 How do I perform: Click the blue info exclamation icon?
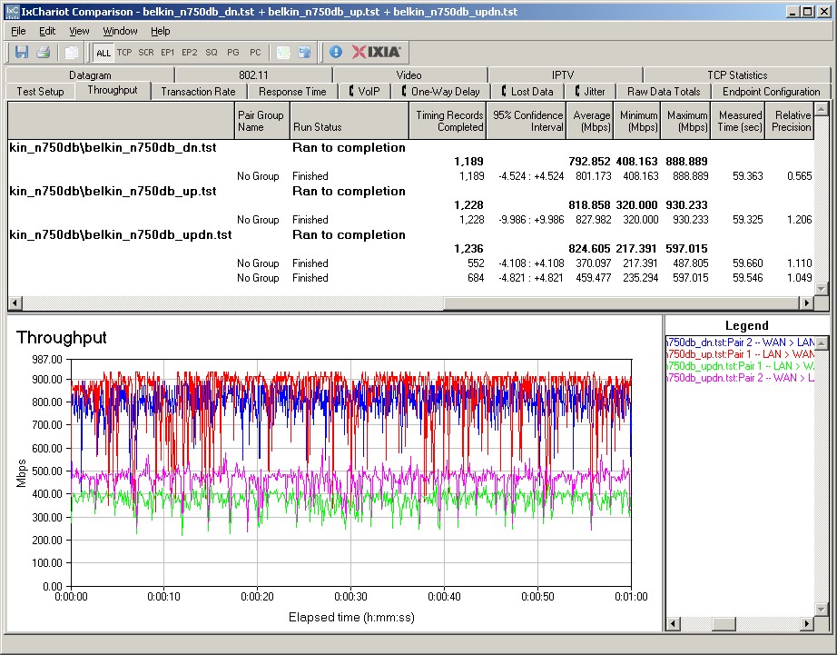pos(335,52)
